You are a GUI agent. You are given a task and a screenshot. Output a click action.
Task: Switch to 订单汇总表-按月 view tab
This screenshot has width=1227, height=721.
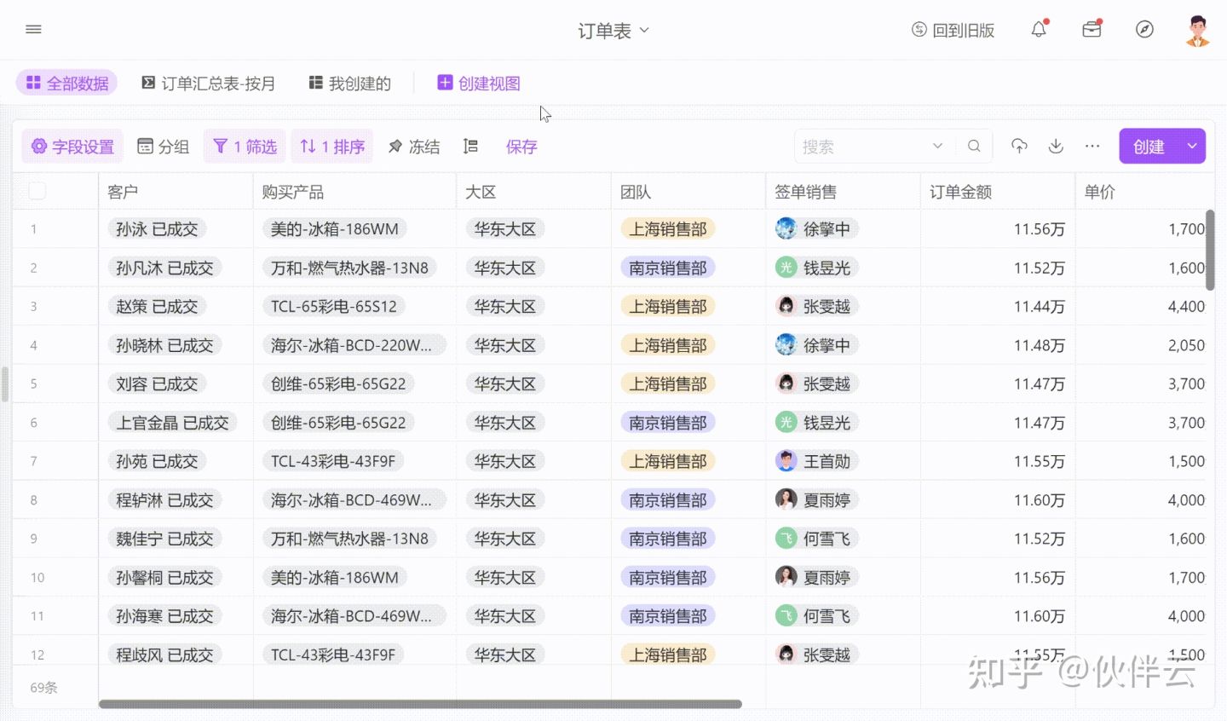coord(209,84)
